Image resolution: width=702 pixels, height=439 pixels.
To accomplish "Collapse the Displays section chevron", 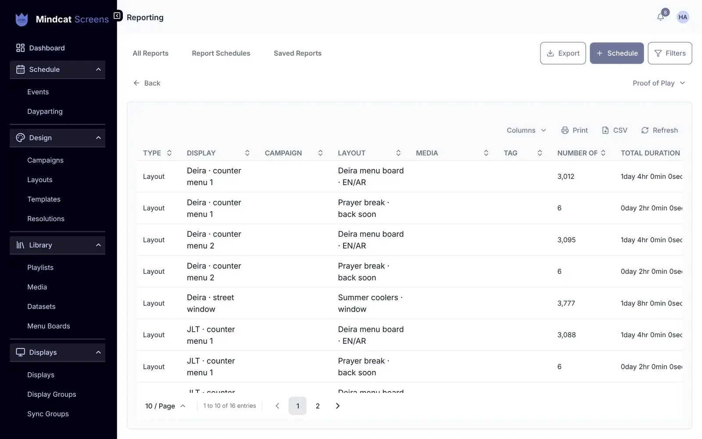I will point(98,352).
